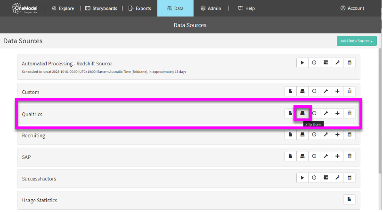The height and width of the screenshot is (212, 383).
Task: Click the Help link
Action: pos(246,8)
